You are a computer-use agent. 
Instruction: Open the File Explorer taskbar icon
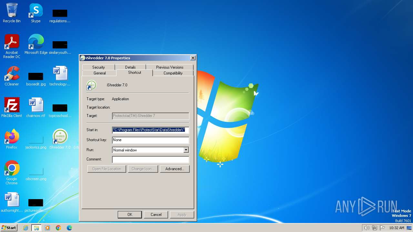coord(36,228)
